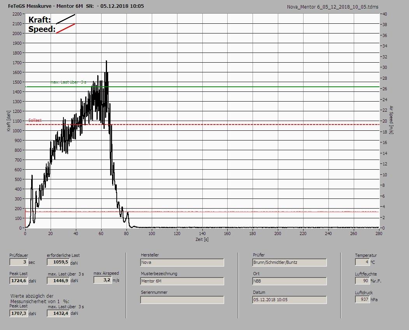Click the max Airspeed label
The width and height of the screenshot is (409, 330).
coord(106,273)
